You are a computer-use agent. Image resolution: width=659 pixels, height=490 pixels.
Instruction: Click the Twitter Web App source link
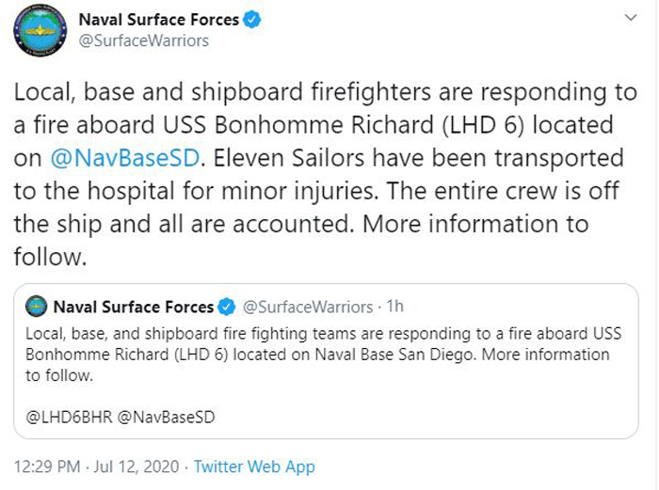pyautogui.click(x=254, y=466)
